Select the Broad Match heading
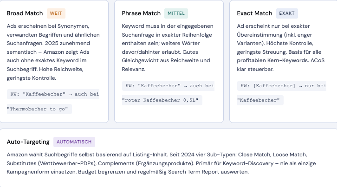The image size is (337, 187). pyautogui.click(x=25, y=13)
